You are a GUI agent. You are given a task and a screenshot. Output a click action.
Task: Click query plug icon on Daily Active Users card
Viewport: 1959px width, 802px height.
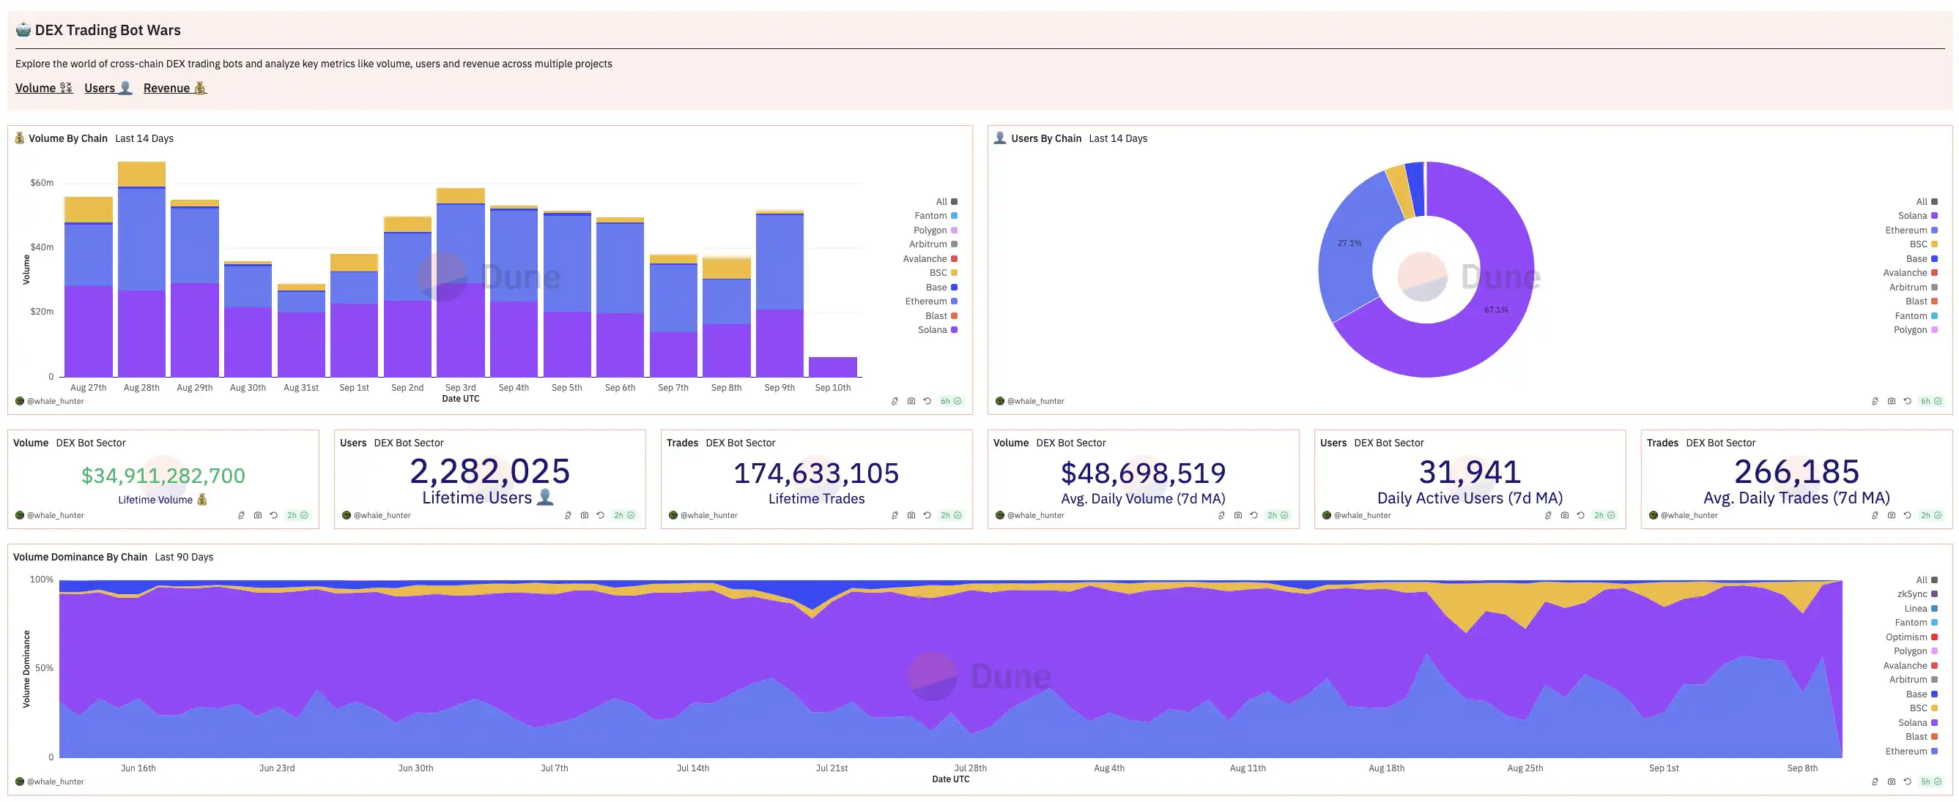(1548, 515)
